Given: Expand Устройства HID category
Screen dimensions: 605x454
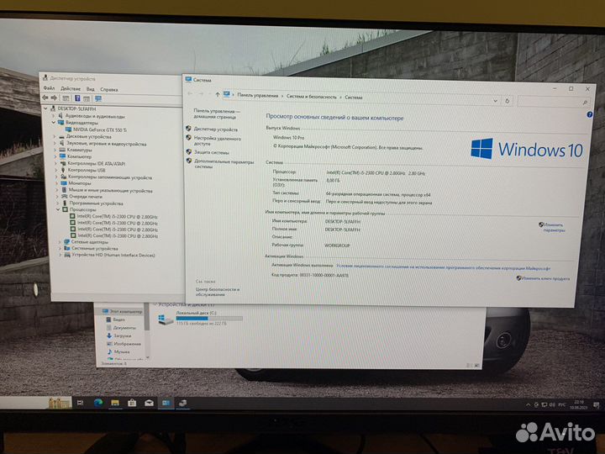Looking at the screenshot, I should (60, 256).
